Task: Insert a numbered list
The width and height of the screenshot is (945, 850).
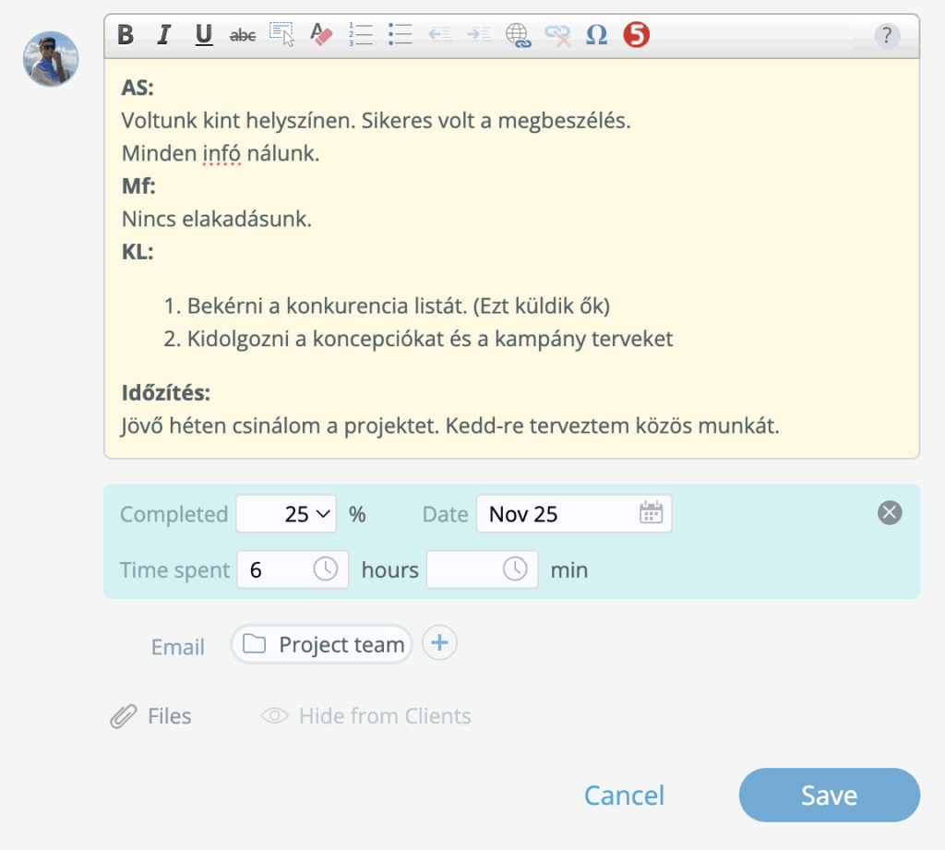Action: point(361,35)
